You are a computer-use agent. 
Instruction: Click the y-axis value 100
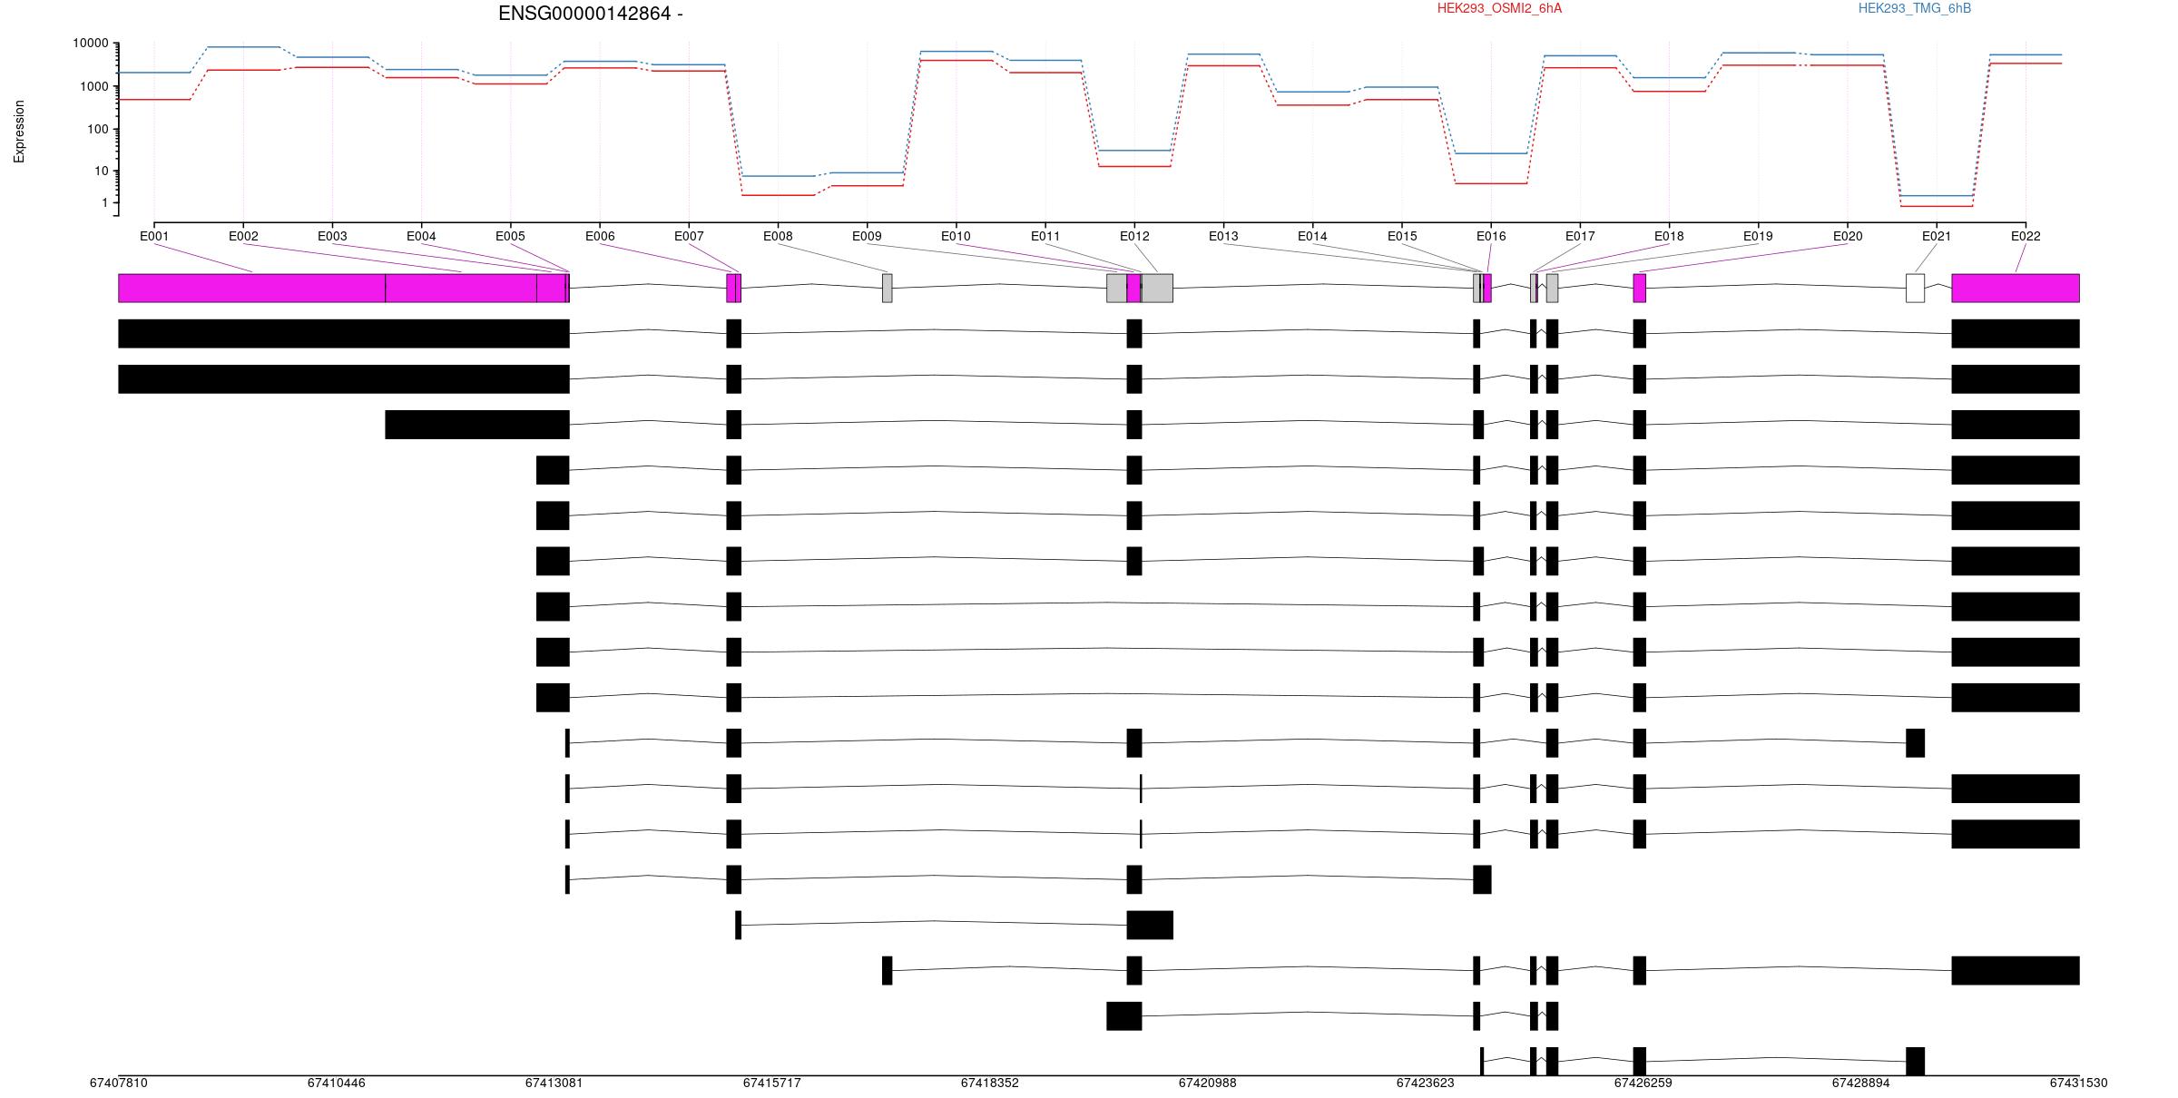(x=98, y=129)
